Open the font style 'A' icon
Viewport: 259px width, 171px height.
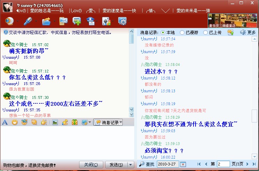tap(5, 122)
